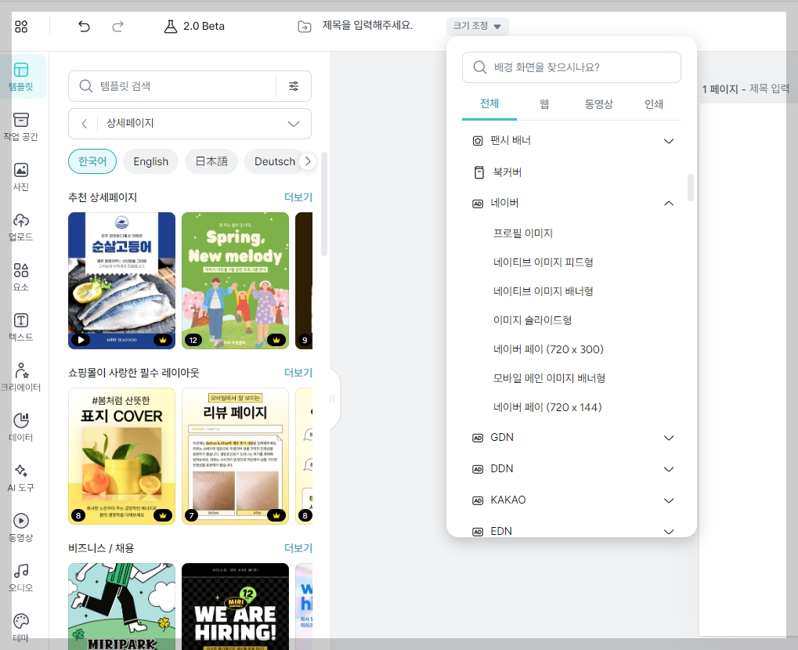Click 더보기 for 비즈니스 / 채용

pos(298,548)
